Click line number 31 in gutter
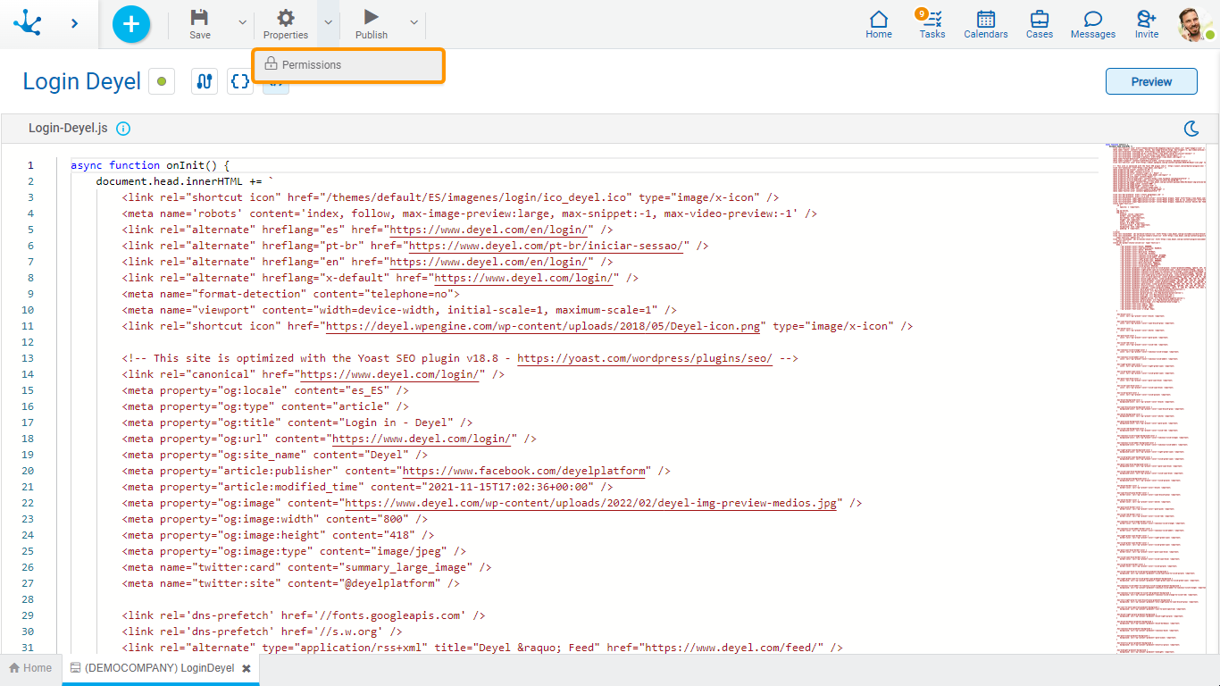 pos(27,648)
